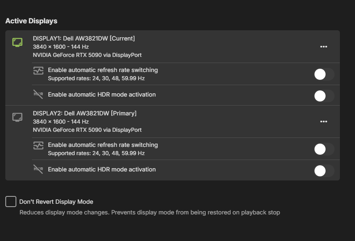
Task: Click the gray monitor icon for DISPLAY2
Action: coord(17,117)
